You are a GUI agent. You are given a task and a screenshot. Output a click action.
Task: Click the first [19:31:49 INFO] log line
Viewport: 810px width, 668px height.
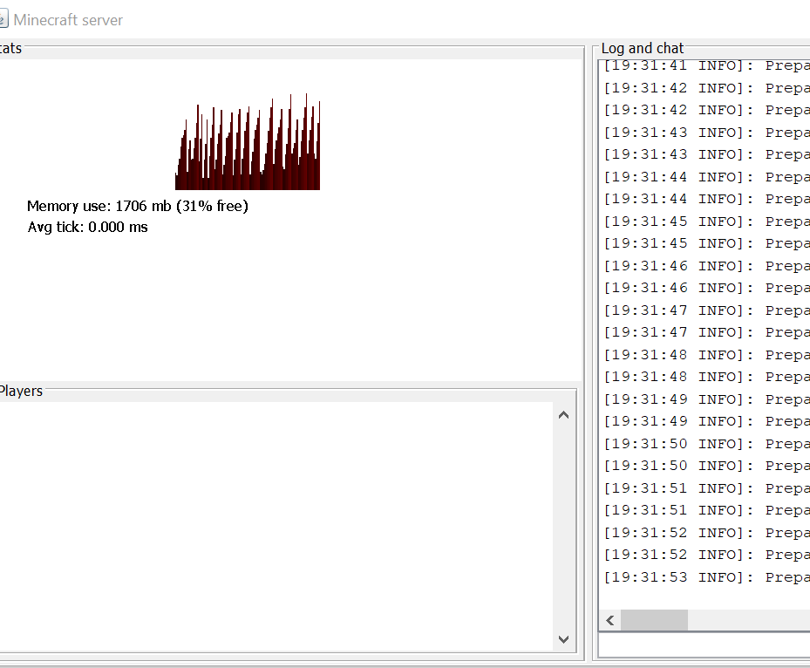(x=707, y=399)
